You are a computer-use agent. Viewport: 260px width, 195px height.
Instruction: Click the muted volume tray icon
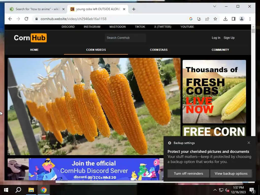pos(227,190)
